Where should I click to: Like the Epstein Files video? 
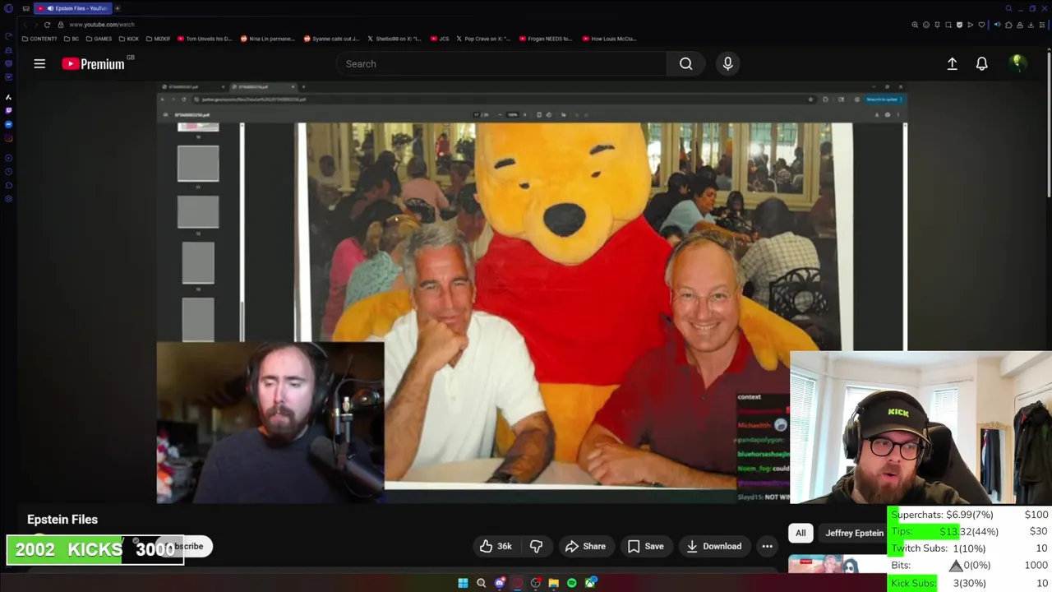click(x=496, y=546)
